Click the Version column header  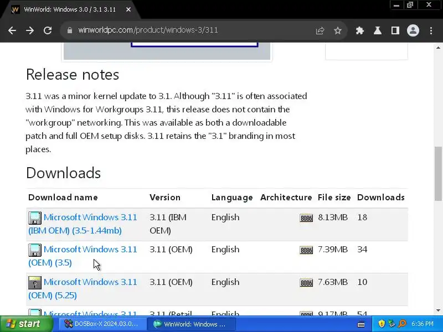(x=165, y=198)
